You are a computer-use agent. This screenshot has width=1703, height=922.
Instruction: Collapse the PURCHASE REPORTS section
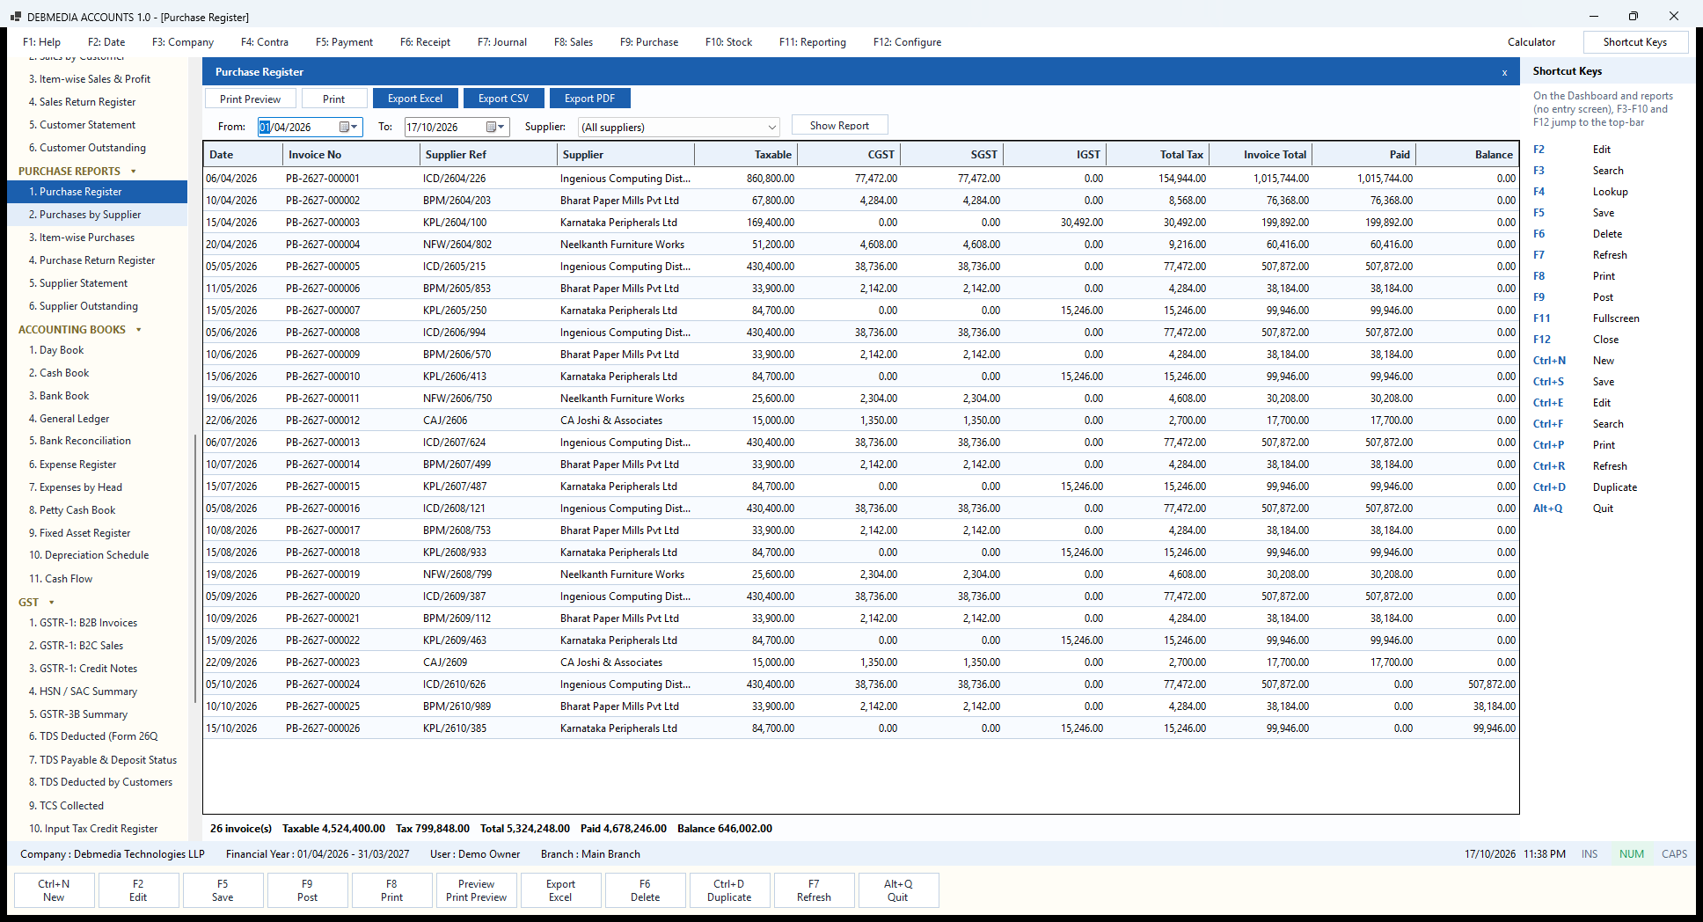(x=134, y=172)
